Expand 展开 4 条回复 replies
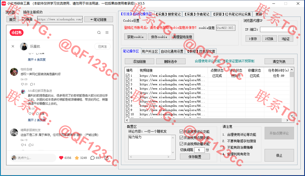Image resolution: width=305 pixels, height=176 pixels. [37, 60]
